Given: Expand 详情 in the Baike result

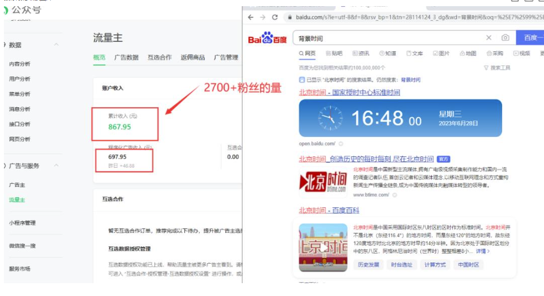Looking at the screenshot, I should tap(482, 251).
